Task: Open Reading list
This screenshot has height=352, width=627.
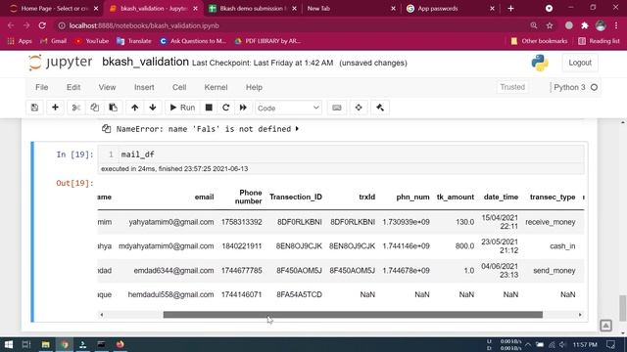Action: (599, 41)
